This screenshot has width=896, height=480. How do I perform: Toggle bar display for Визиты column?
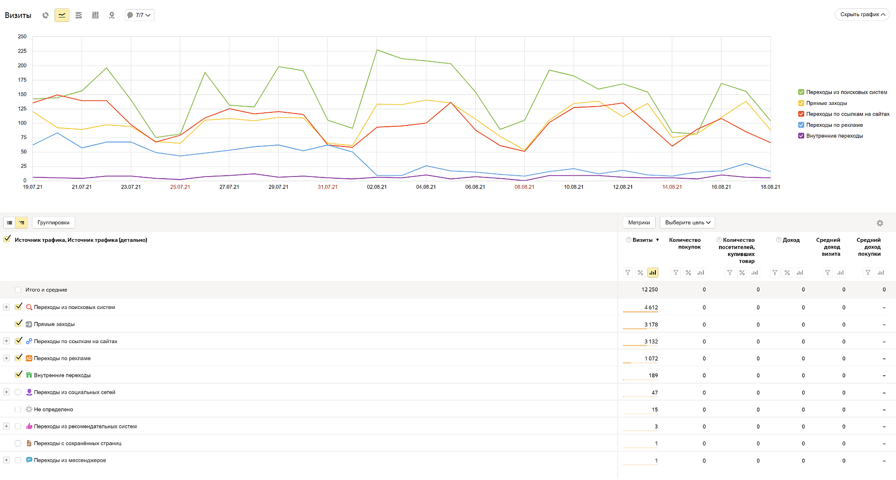click(x=653, y=273)
